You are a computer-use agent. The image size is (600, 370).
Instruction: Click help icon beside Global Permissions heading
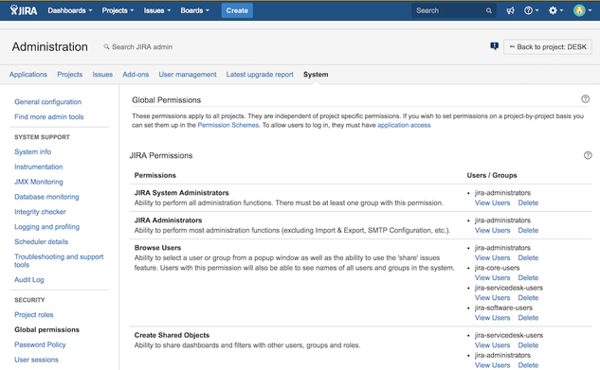click(585, 99)
